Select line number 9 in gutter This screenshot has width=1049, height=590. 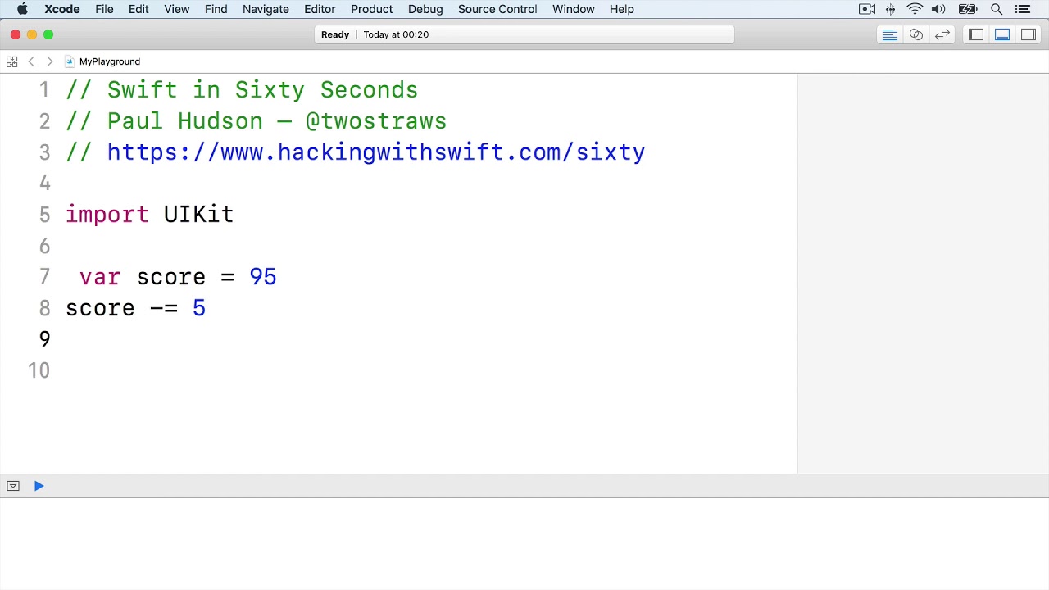[x=44, y=339]
